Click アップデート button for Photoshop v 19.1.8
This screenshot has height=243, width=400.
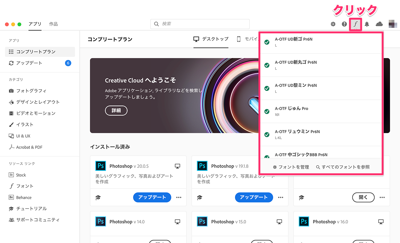click(254, 197)
